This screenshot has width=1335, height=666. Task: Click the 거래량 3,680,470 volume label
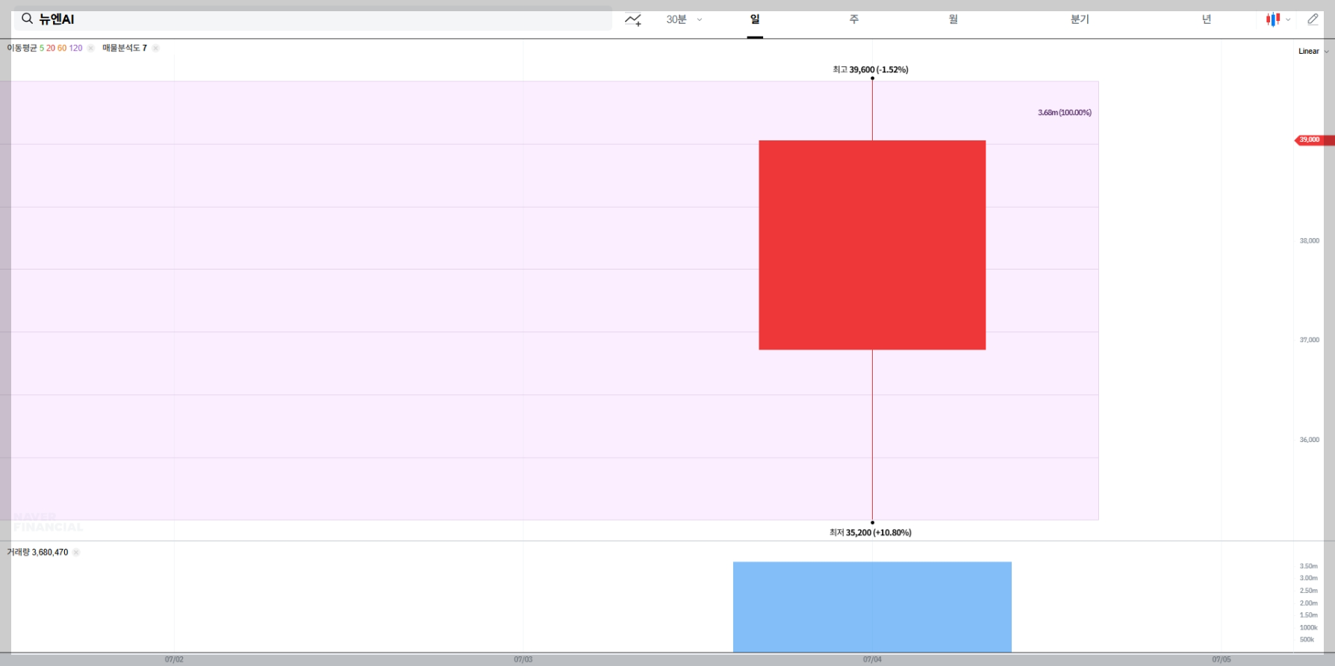(37, 553)
